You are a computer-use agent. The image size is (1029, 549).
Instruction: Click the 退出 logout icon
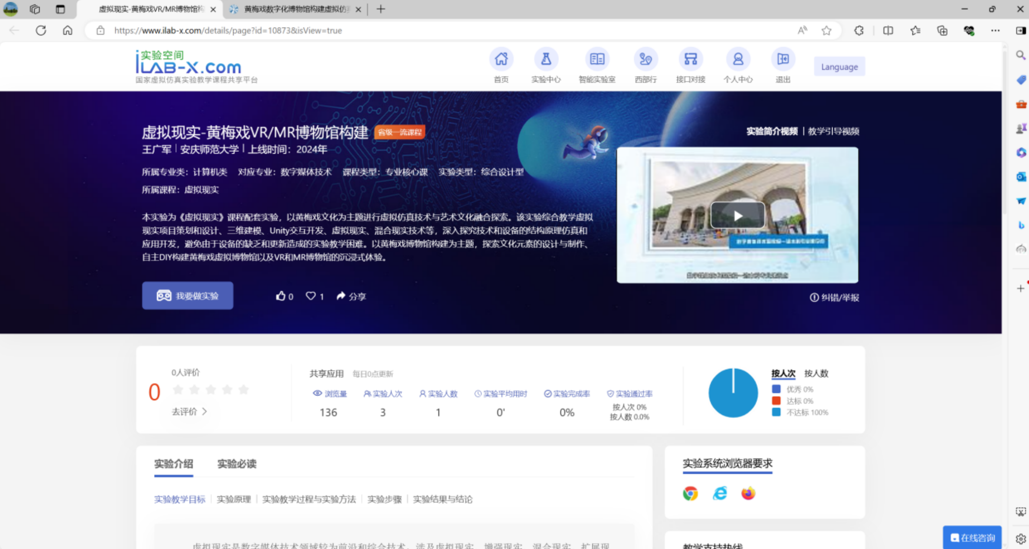783,60
